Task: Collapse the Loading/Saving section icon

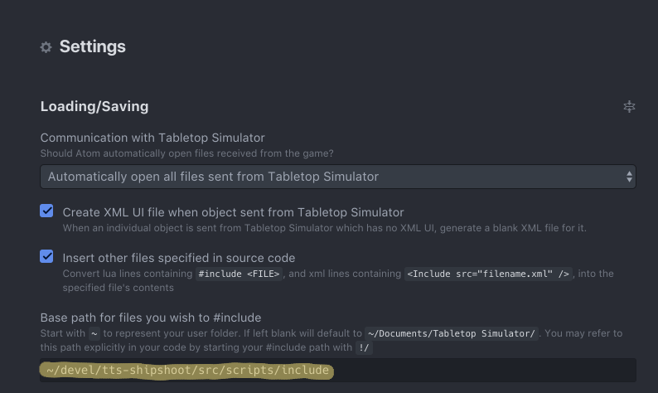Action: coord(629,107)
